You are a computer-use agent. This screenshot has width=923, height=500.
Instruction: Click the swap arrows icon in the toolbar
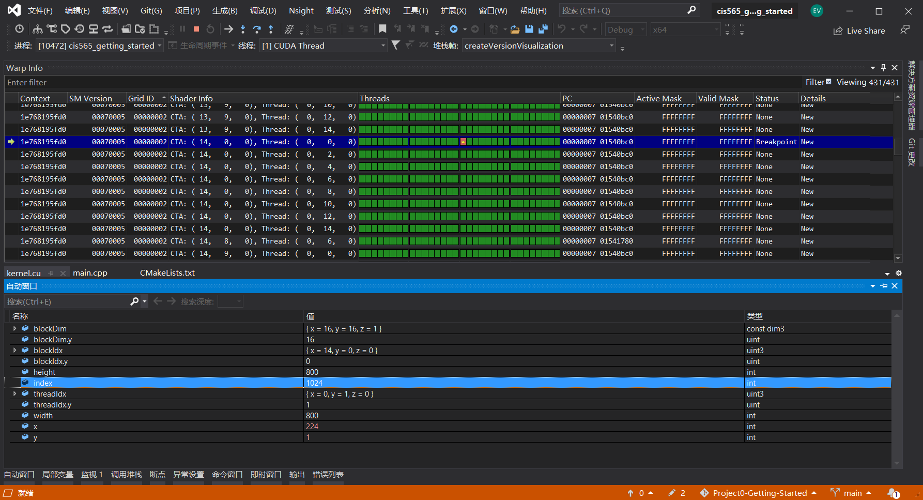pyautogui.click(x=107, y=29)
